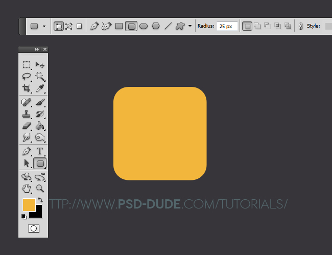Toggle Quick Mask mode at toolbox bottom
The image size is (332, 255).
[33, 228]
